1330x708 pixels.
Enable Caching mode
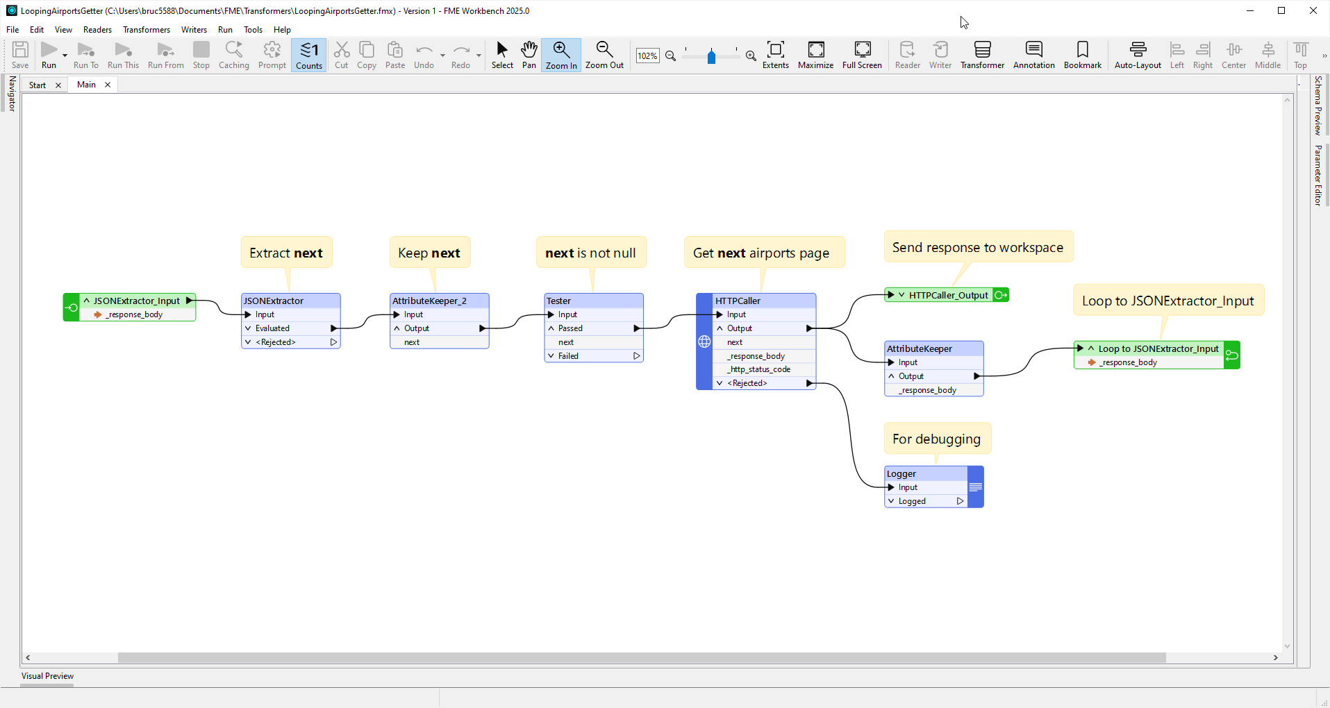coord(234,55)
